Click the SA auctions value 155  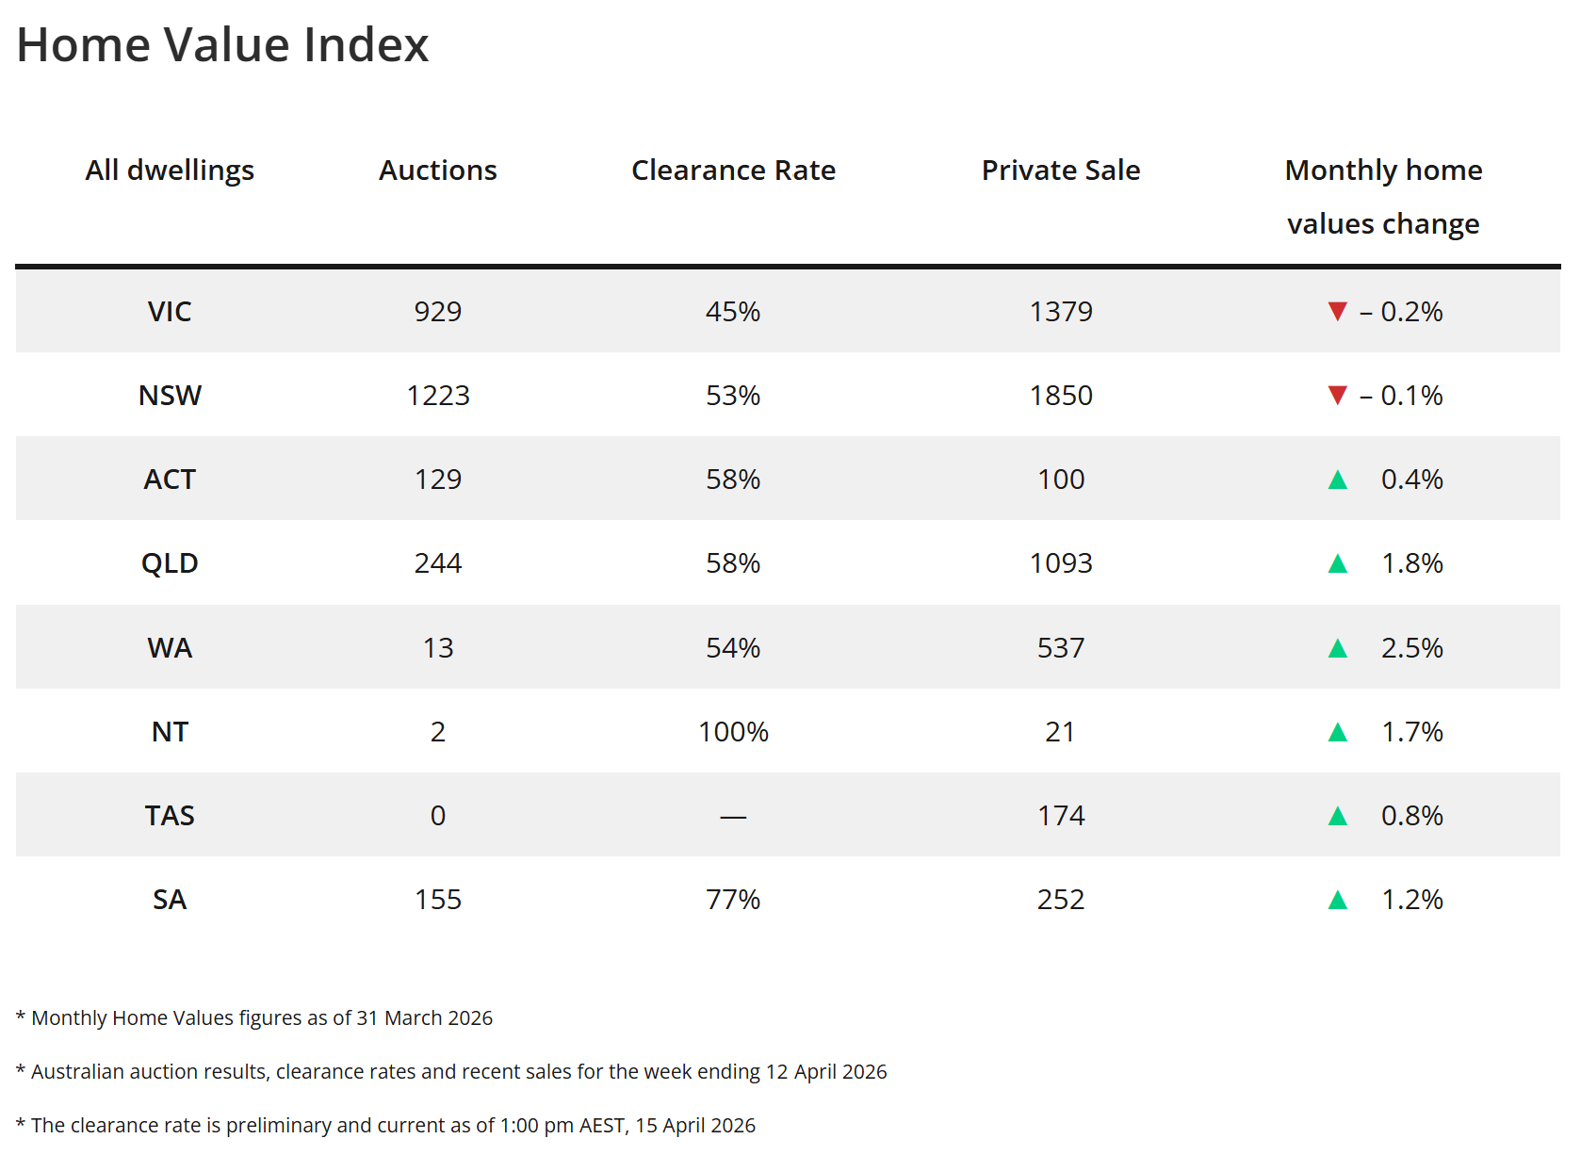pos(438,900)
